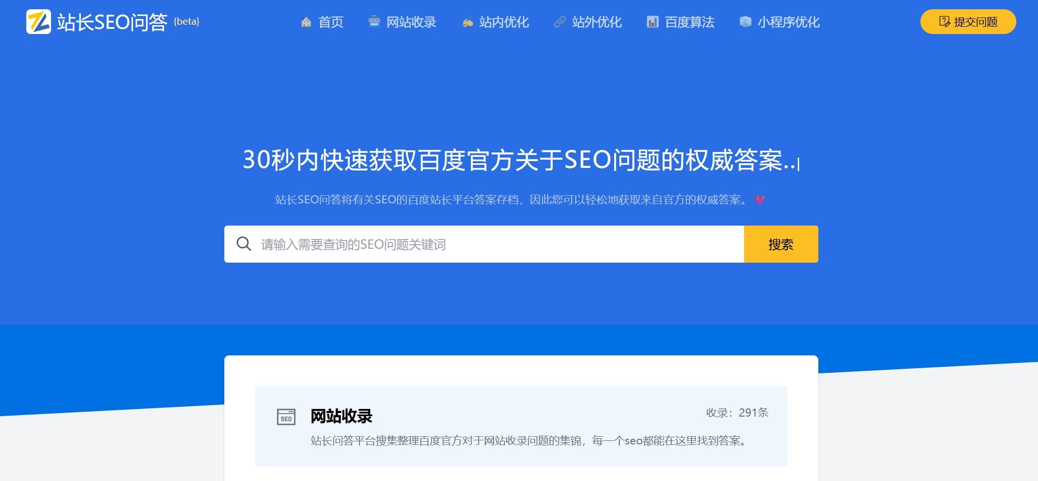Click the chain link icon beside 站外优化

tap(559, 22)
